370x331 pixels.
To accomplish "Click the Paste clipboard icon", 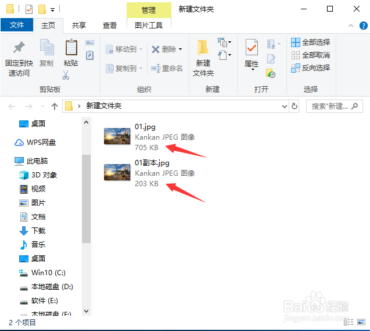I will (71, 47).
